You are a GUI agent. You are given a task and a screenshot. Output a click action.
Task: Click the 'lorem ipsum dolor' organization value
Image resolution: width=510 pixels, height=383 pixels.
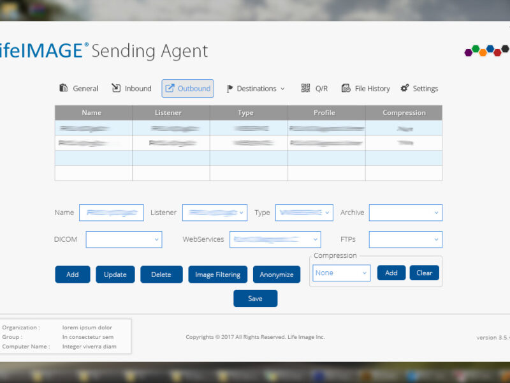point(87,327)
